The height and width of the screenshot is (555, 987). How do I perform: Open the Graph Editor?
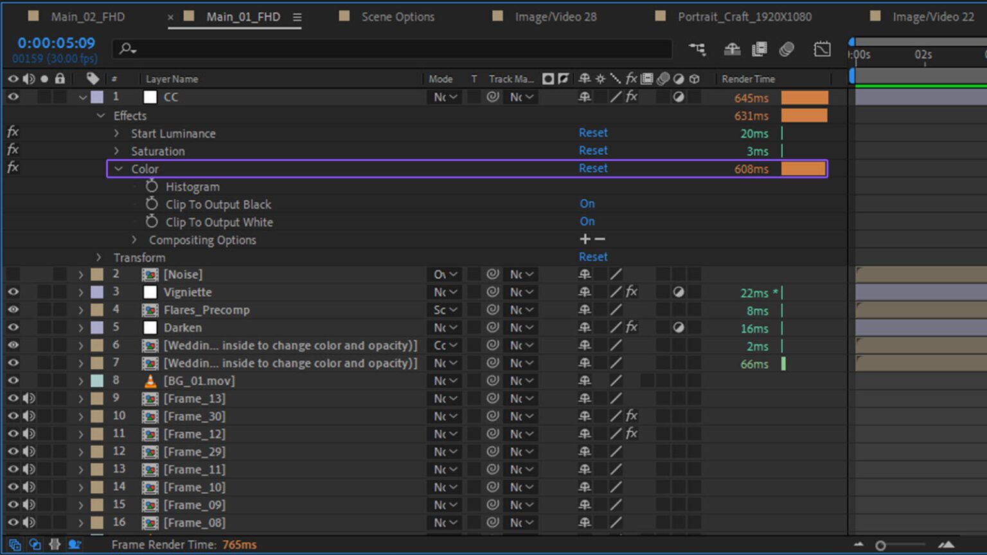[x=822, y=49]
